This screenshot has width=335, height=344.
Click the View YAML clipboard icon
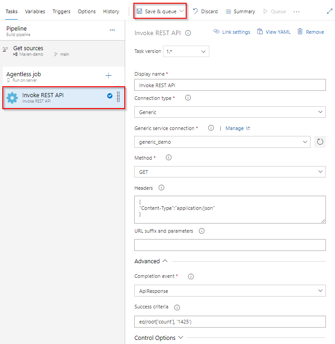[x=260, y=31]
